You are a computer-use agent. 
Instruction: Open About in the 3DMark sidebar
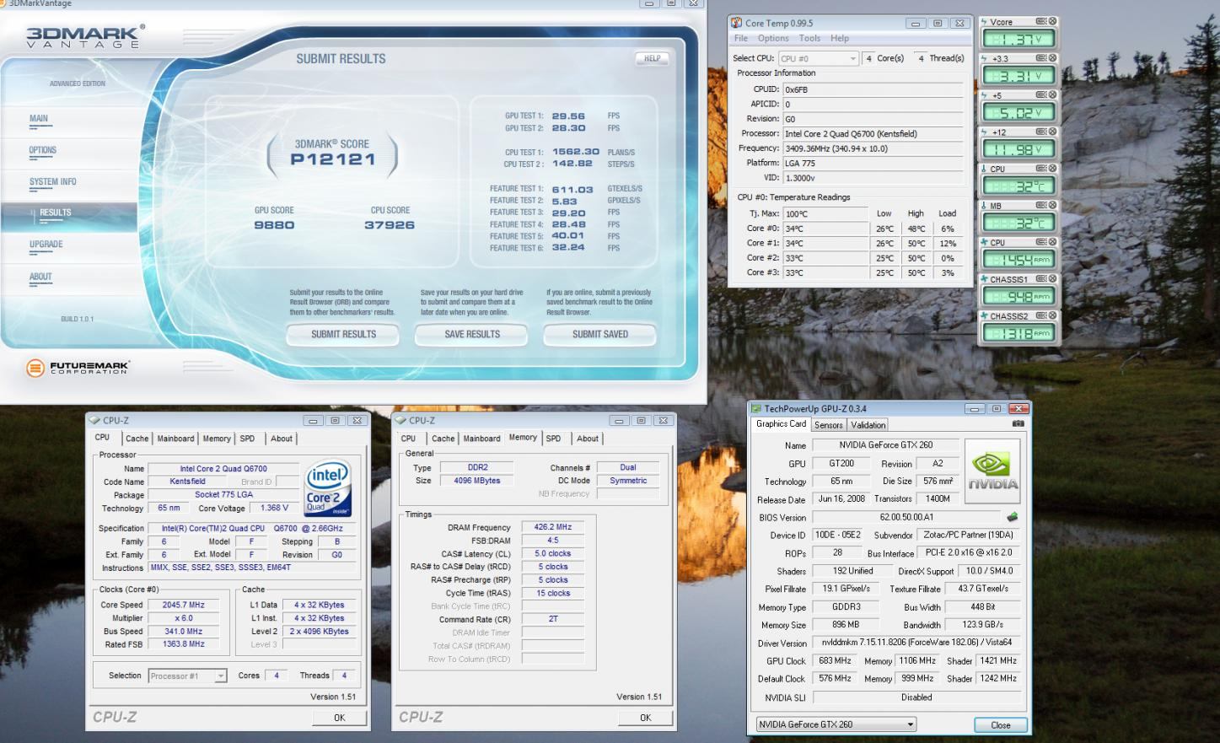(x=40, y=277)
